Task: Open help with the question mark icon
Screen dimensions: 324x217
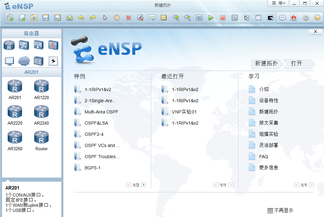Action: point(317,18)
